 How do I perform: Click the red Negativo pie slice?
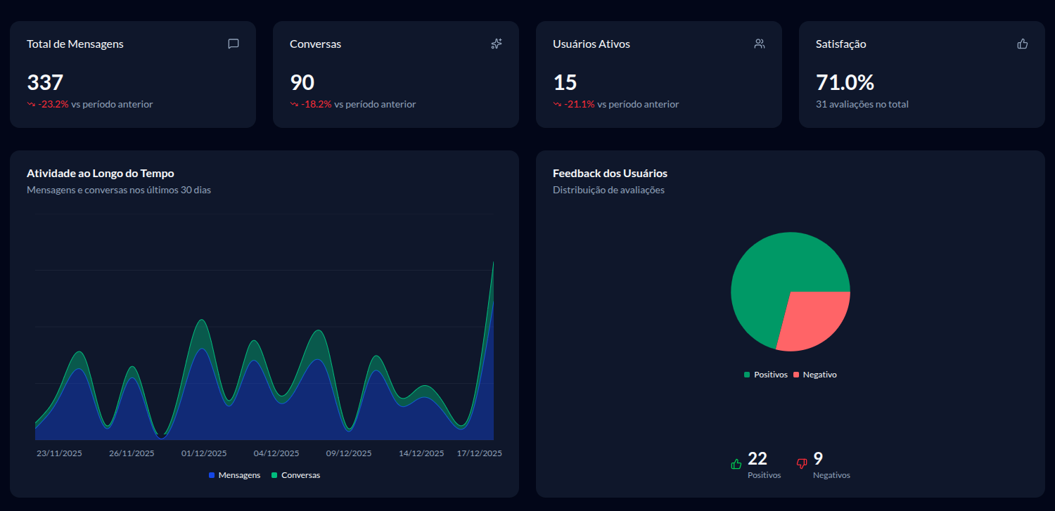[x=816, y=320]
